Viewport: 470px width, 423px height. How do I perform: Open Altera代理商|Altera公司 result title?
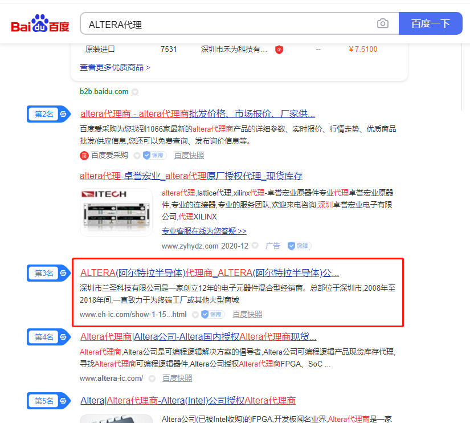[198, 336]
